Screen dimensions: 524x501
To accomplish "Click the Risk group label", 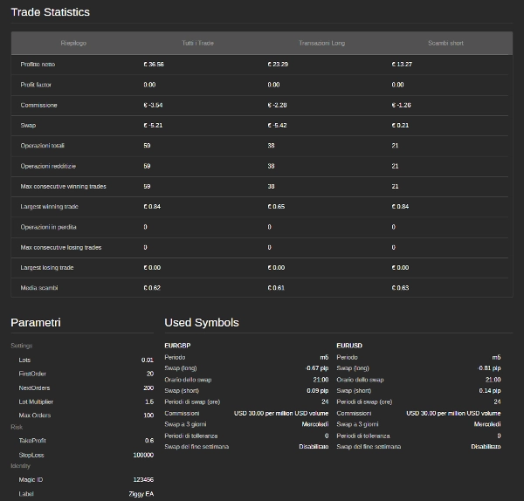I will 17,427.
